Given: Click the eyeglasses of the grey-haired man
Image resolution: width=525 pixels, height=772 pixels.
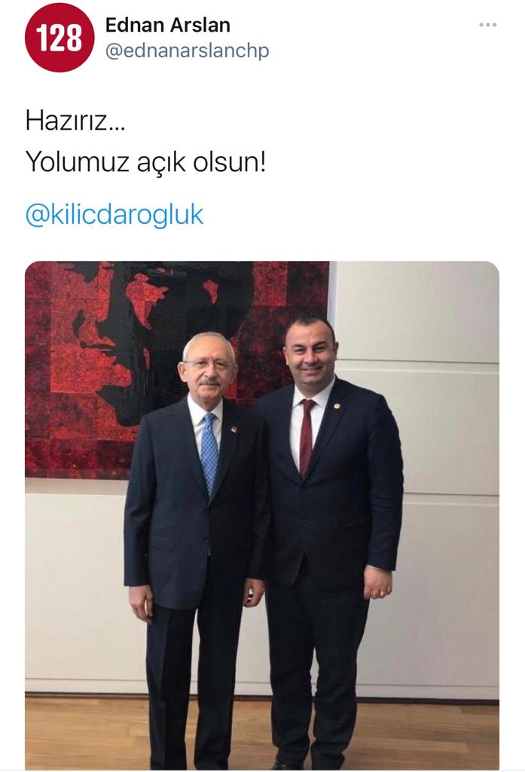Looking at the screenshot, I should tap(209, 366).
